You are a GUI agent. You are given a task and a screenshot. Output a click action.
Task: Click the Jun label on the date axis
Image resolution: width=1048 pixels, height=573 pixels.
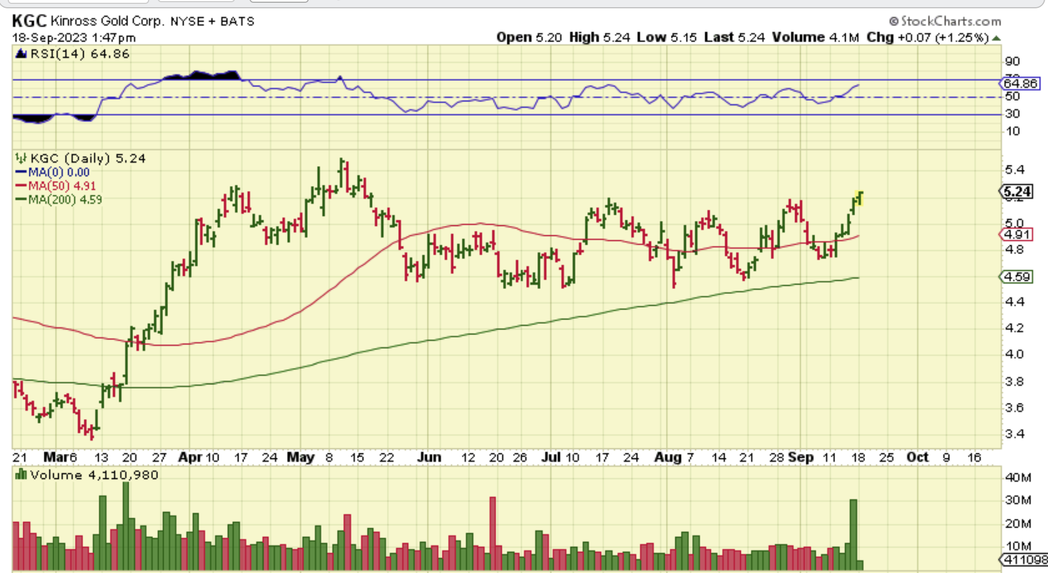click(x=429, y=457)
